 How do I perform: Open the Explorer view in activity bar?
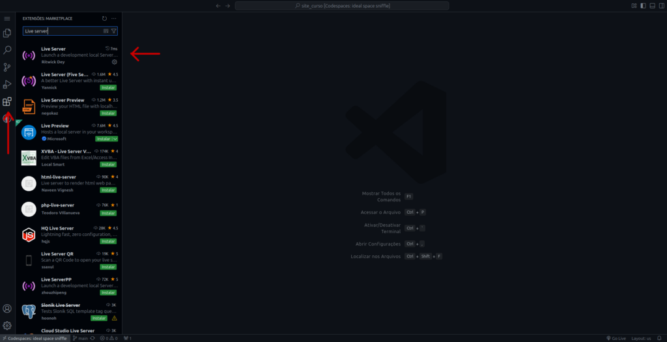pyautogui.click(x=7, y=33)
